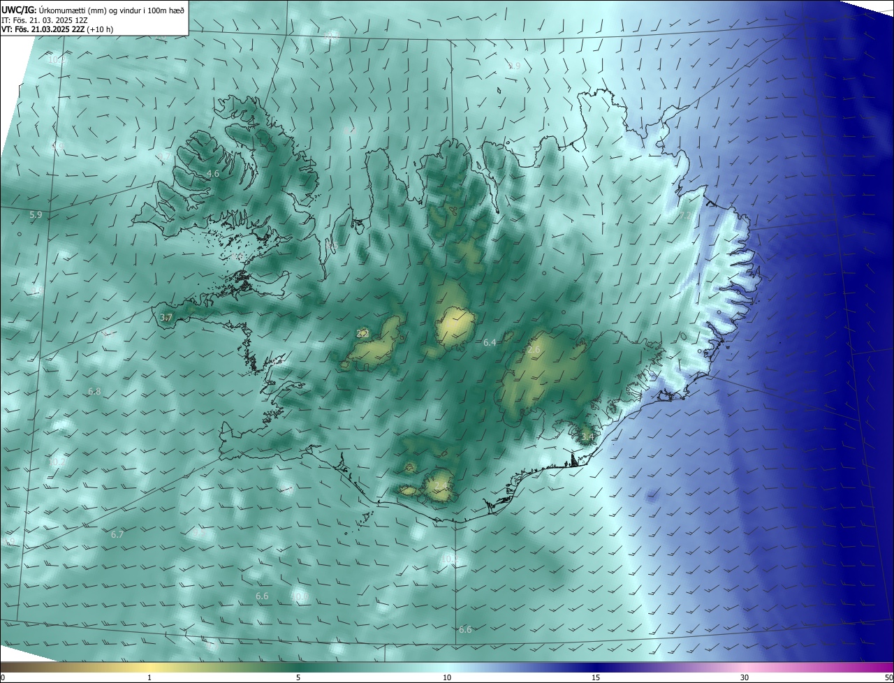Click the 4.6 value over the Westfjords

coord(214,173)
